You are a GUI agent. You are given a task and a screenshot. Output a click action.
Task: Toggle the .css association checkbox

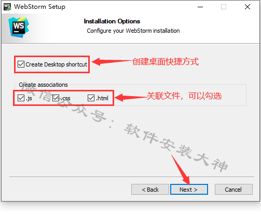pyautogui.click(x=56, y=98)
